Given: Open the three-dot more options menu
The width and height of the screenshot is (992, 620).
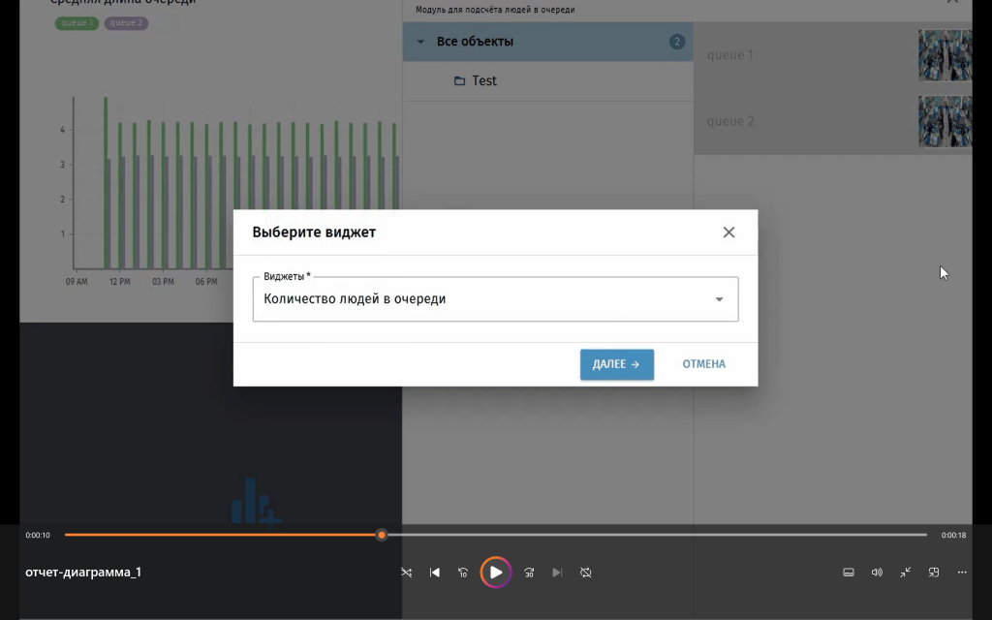Looking at the screenshot, I should click(962, 572).
